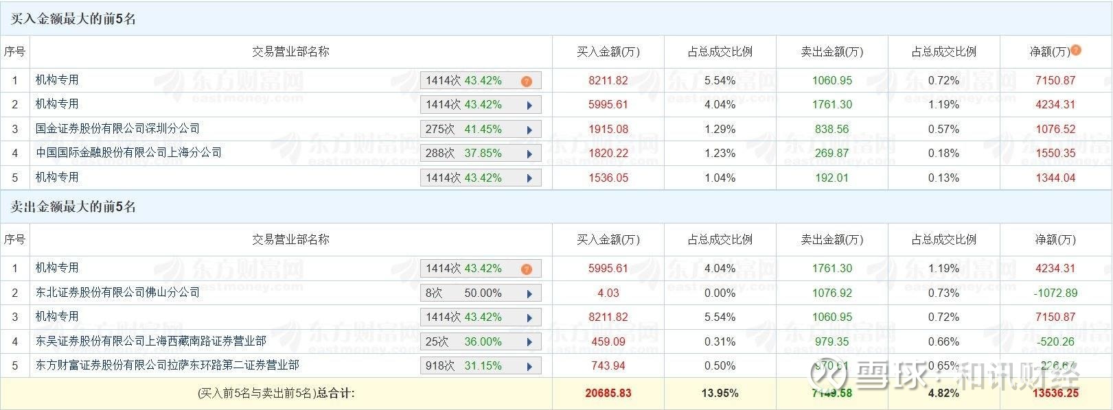Expand arrow for 东方财富证券拉萨 stats
The image size is (1113, 410).
[x=529, y=366]
